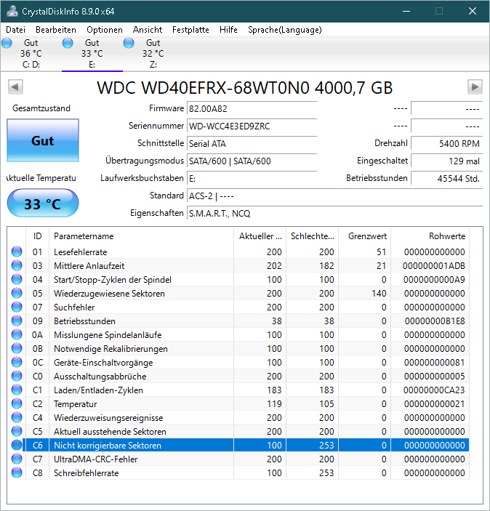Click the Eingeschaltet field 129 mal
This screenshot has height=511, width=490.
(446, 161)
